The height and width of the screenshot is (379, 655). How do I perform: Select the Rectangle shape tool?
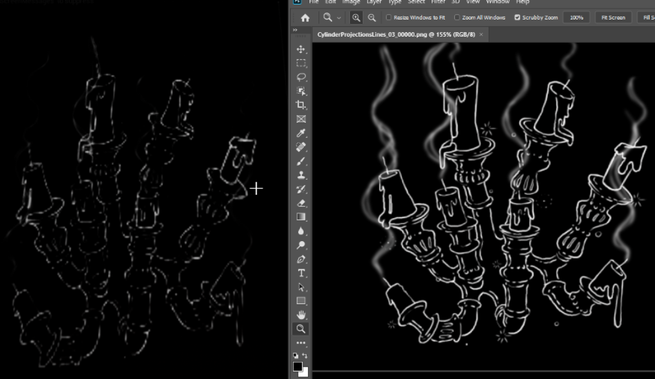301,301
